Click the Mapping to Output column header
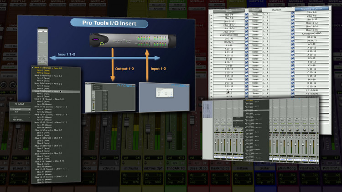The height and width of the screenshot is (192, 342). coord(311,9)
